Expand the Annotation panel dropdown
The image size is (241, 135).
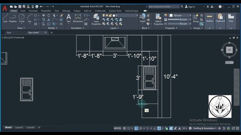coord(78,28)
